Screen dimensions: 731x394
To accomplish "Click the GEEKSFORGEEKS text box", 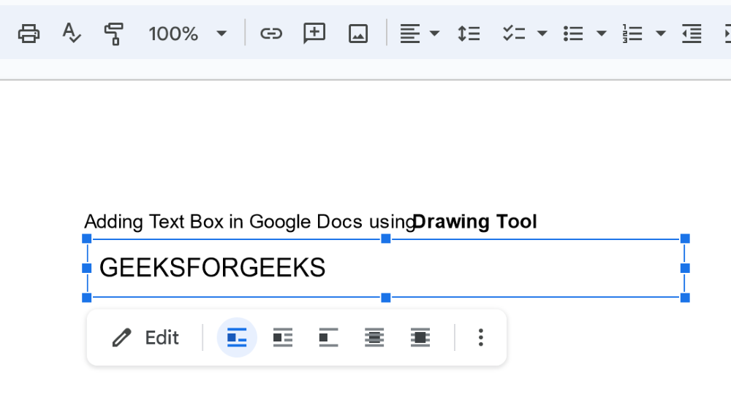I will click(385, 268).
